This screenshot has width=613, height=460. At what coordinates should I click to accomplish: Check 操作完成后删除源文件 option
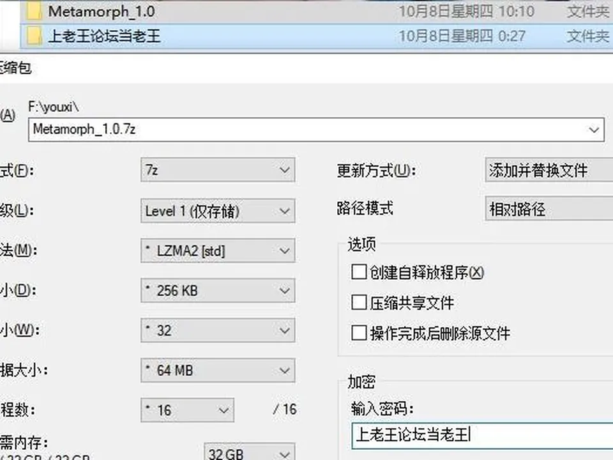click(359, 333)
